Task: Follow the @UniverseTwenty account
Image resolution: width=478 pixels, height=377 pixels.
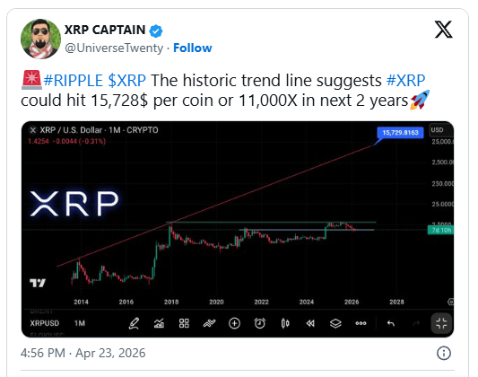Action: (x=192, y=48)
